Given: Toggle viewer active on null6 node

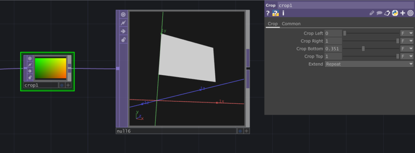Looking at the screenshot, I should [123, 15].
